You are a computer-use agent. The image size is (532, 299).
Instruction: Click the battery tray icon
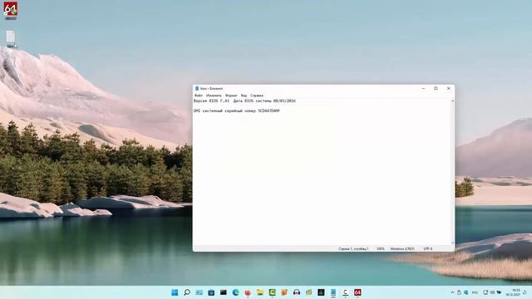[x=499, y=292]
